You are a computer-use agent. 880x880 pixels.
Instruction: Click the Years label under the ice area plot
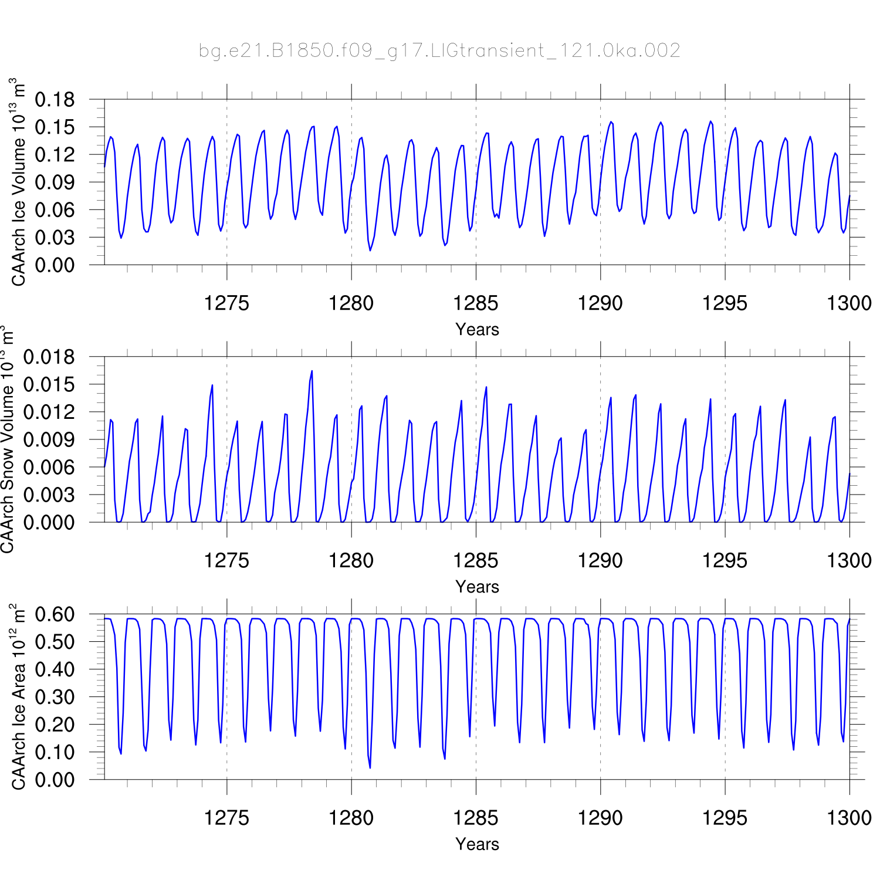(x=477, y=844)
